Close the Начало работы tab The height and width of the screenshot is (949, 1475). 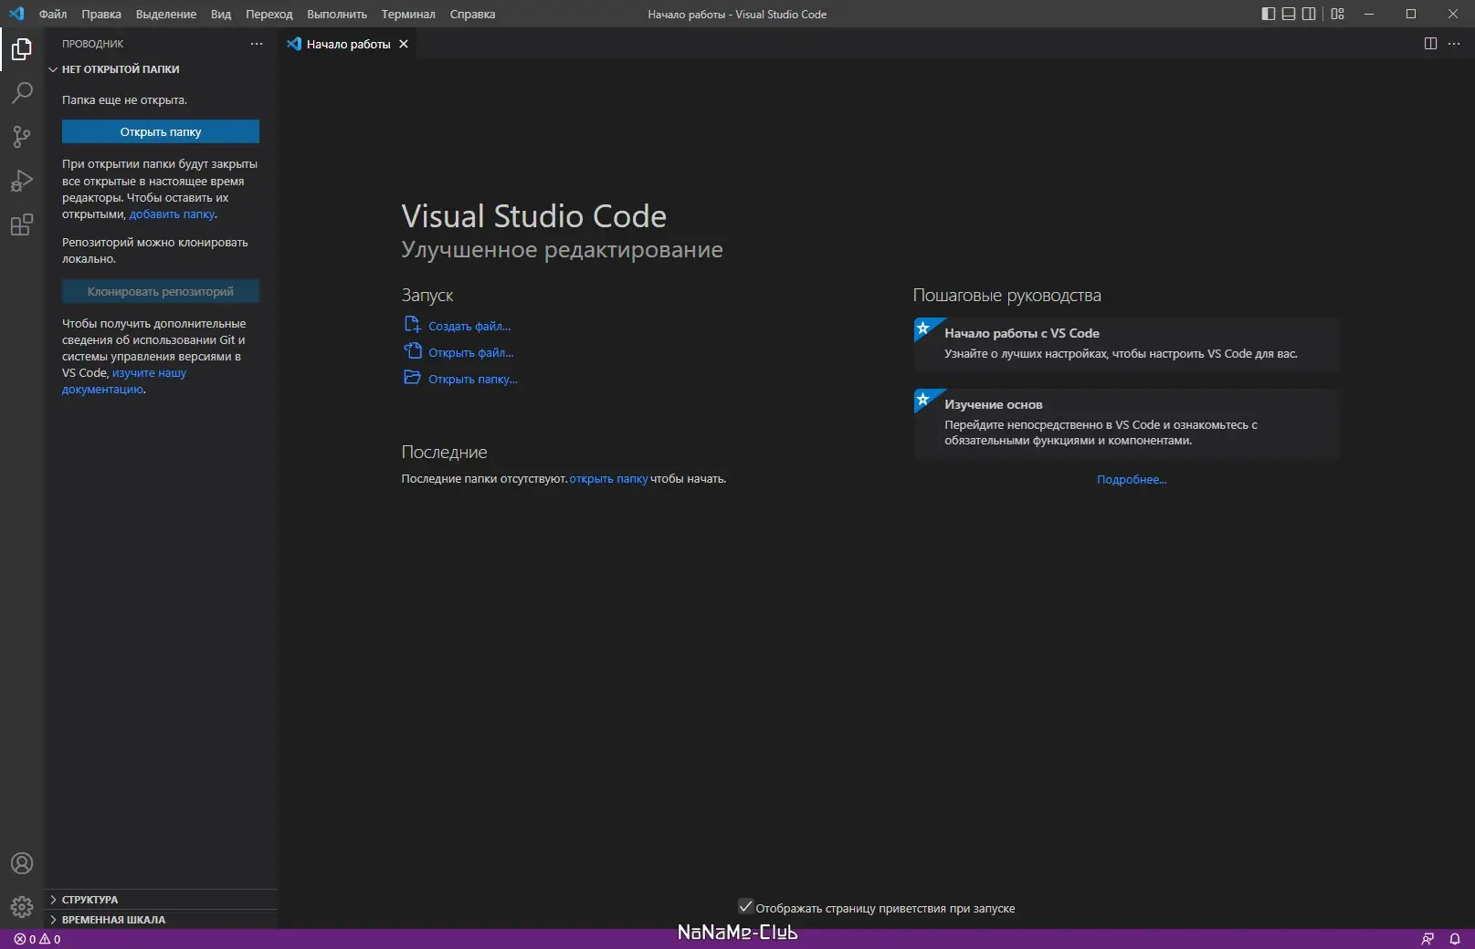(x=404, y=44)
